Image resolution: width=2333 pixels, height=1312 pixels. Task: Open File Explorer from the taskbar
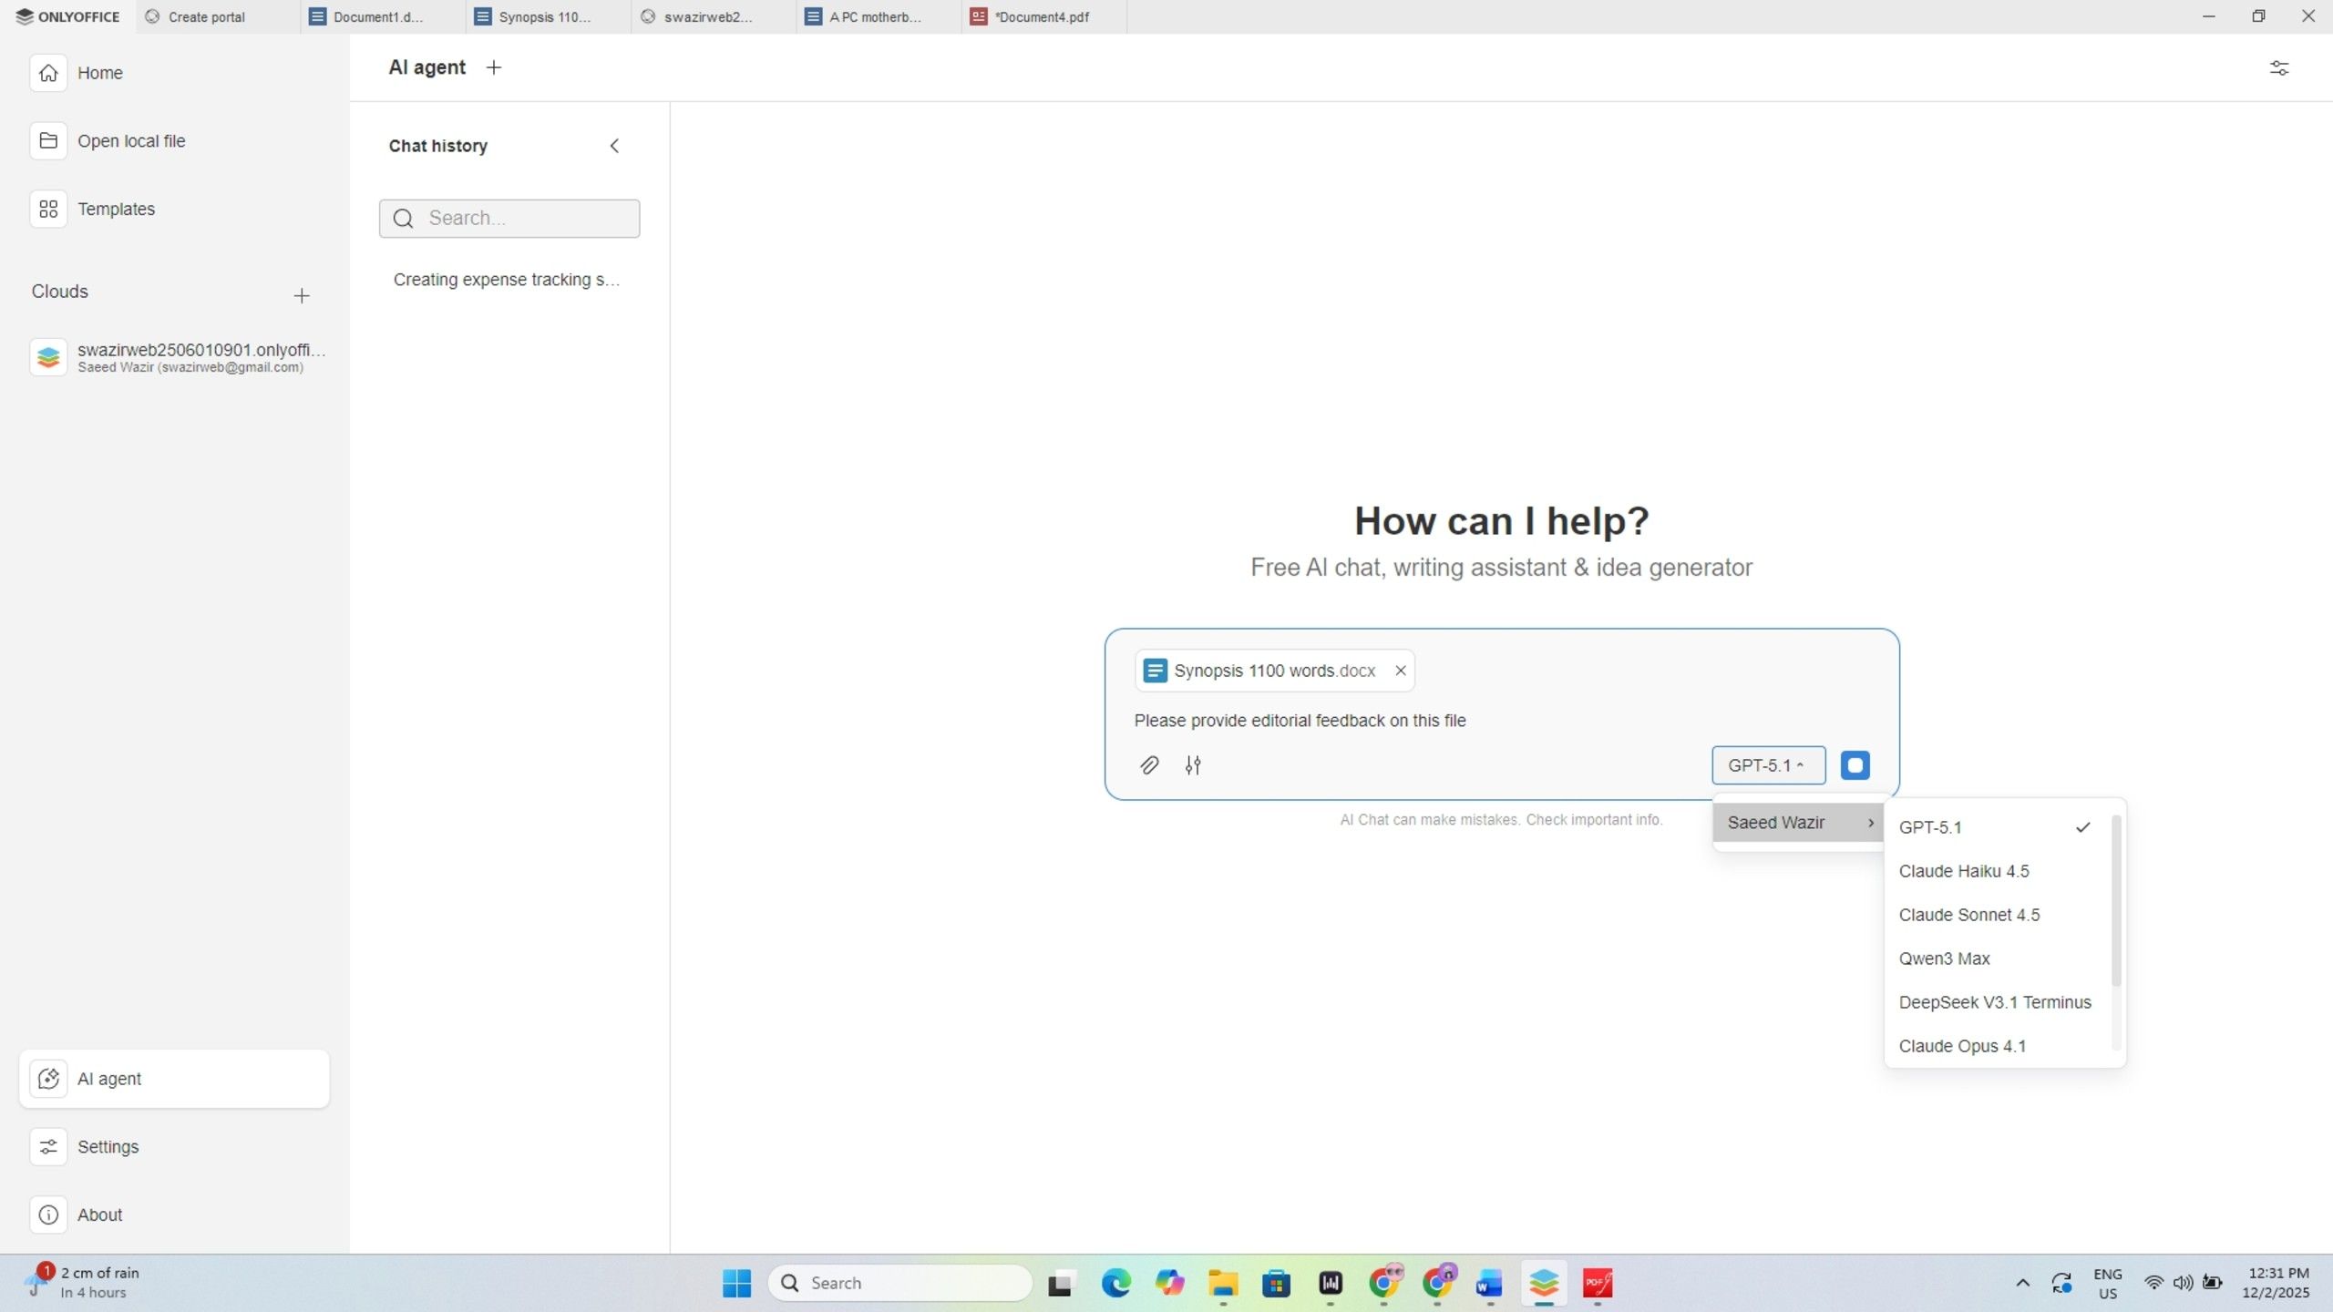pos(1223,1283)
